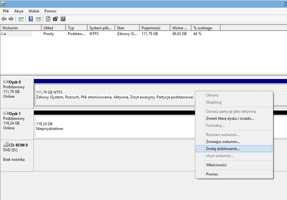Click the '44 %' free percentage cell
287x200 pixels.
point(197,34)
